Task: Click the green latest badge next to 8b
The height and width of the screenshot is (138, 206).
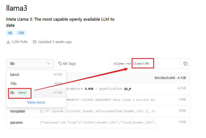Action: 22,93
